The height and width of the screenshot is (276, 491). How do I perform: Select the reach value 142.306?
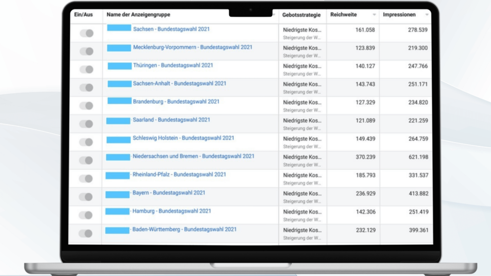366,212
